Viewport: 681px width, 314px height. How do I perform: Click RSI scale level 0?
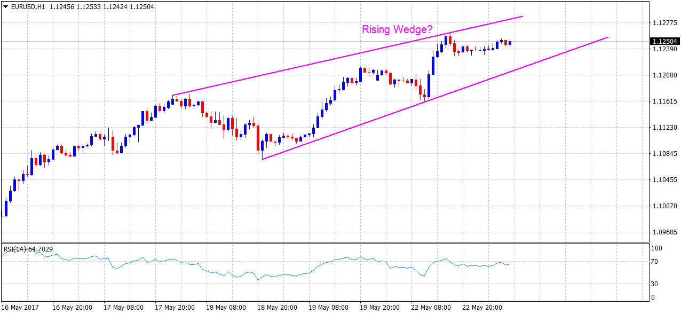pos(654,297)
